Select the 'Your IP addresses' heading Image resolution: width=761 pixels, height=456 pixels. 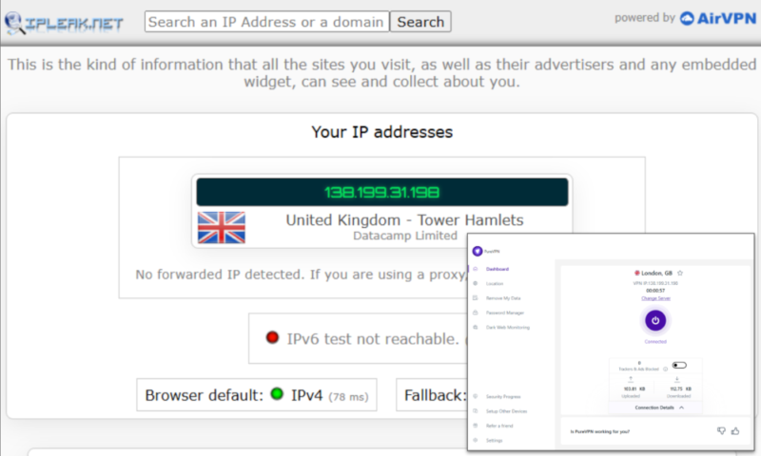(382, 132)
